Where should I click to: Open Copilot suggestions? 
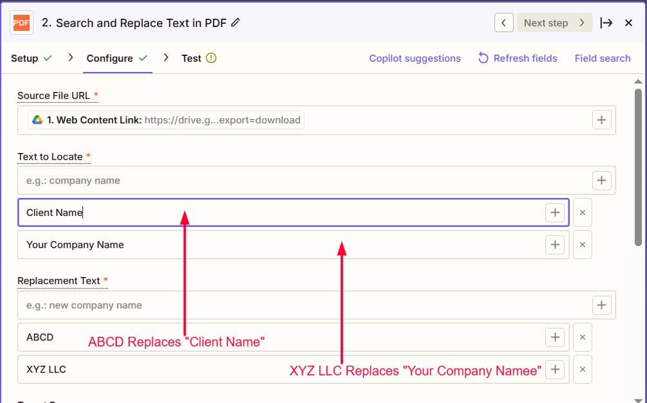click(415, 58)
